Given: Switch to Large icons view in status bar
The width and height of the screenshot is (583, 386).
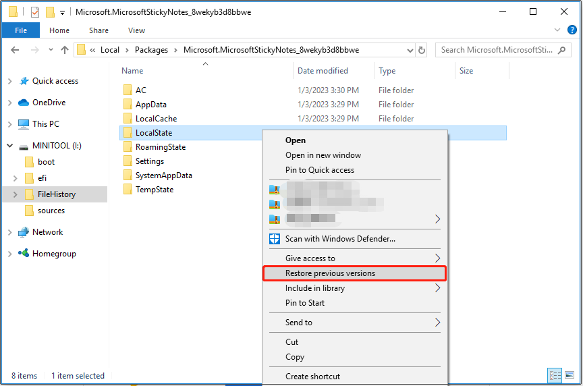Looking at the screenshot, I should point(570,375).
